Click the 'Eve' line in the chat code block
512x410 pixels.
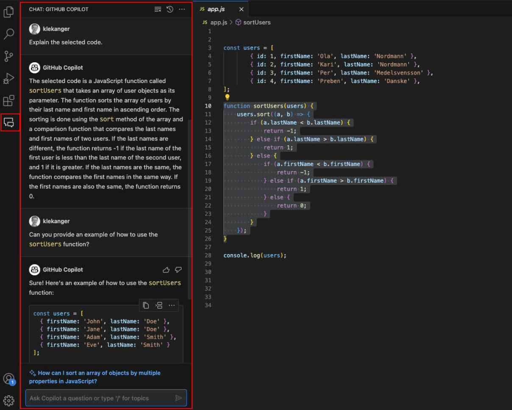(105, 345)
